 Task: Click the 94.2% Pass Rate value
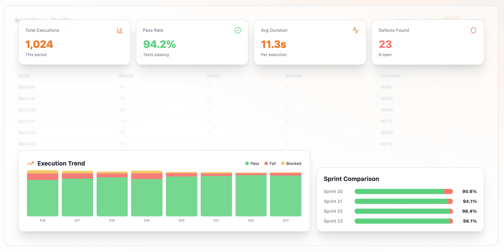[x=159, y=44]
